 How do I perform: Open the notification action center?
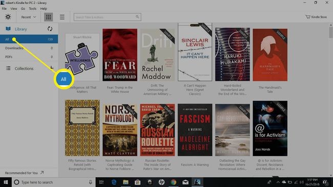tap(325, 182)
